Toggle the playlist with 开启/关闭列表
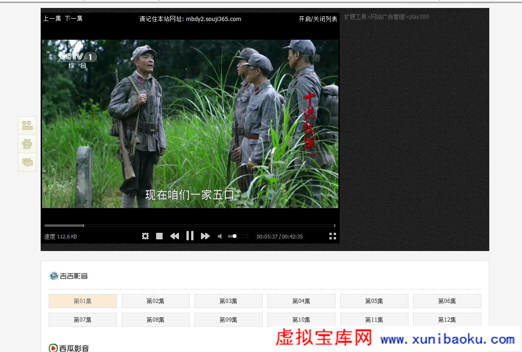The height and width of the screenshot is (352, 522). [318, 19]
